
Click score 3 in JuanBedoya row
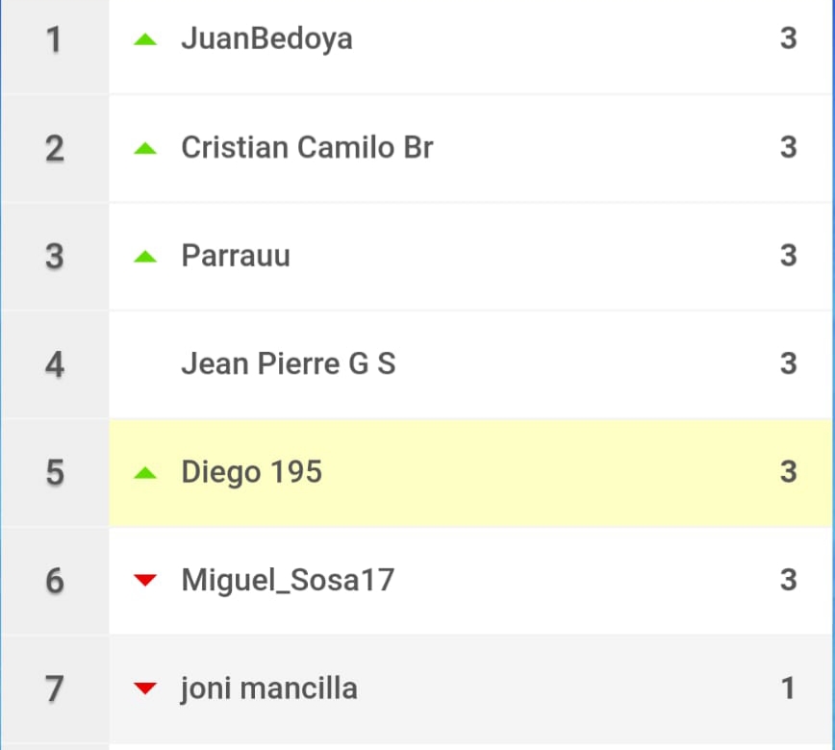coord(789,38)
